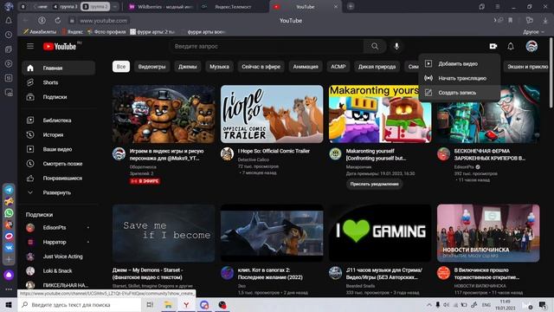Open the EdisonPts subscription channel

pyautogui.click(x=58, y=228)
